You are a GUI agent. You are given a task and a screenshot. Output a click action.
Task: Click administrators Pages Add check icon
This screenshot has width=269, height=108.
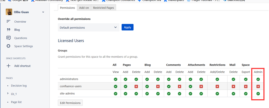tap(125, 79)
